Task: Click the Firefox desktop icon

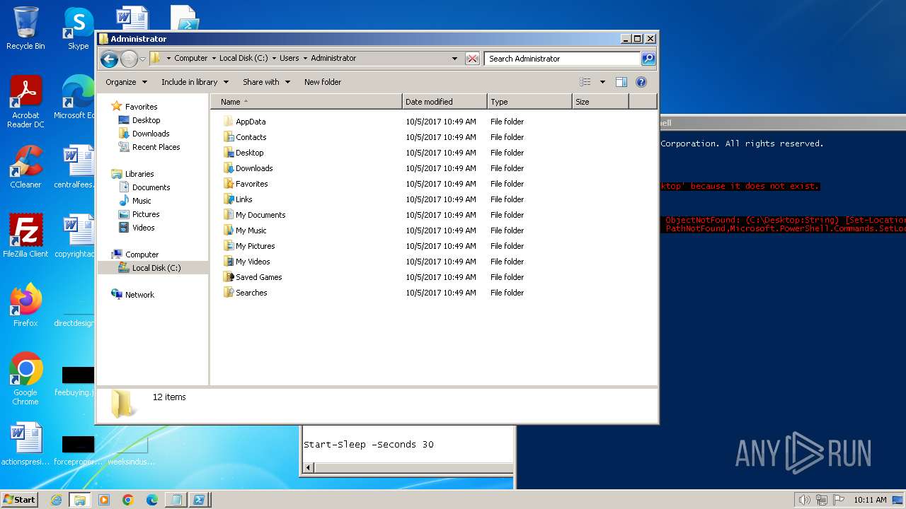Action: [25, 305]
